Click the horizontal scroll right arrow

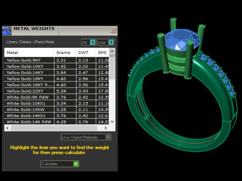click(x=105, y=128)
